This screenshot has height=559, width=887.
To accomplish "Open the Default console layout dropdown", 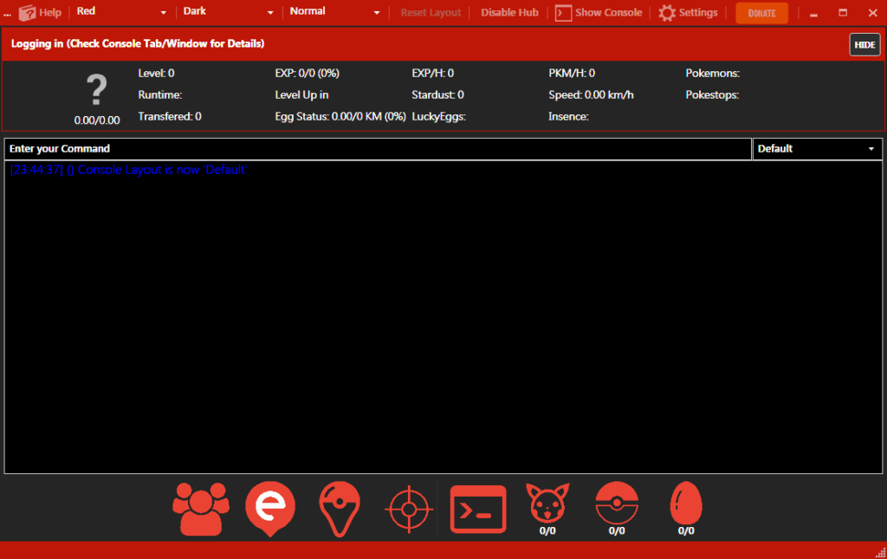I will [816, 149].
